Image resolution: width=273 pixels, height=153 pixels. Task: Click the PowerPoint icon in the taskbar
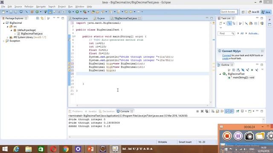[90, 149]
